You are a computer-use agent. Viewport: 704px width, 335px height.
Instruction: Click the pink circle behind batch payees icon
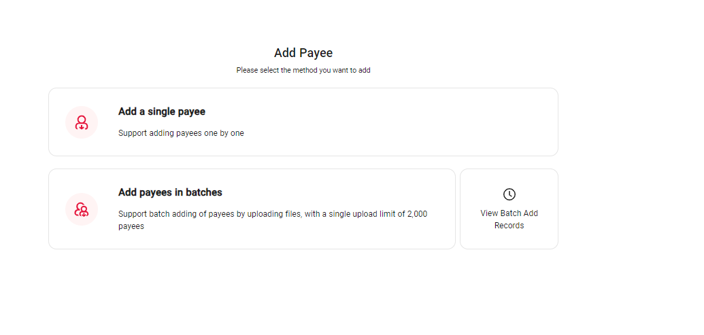coord(71,201)
